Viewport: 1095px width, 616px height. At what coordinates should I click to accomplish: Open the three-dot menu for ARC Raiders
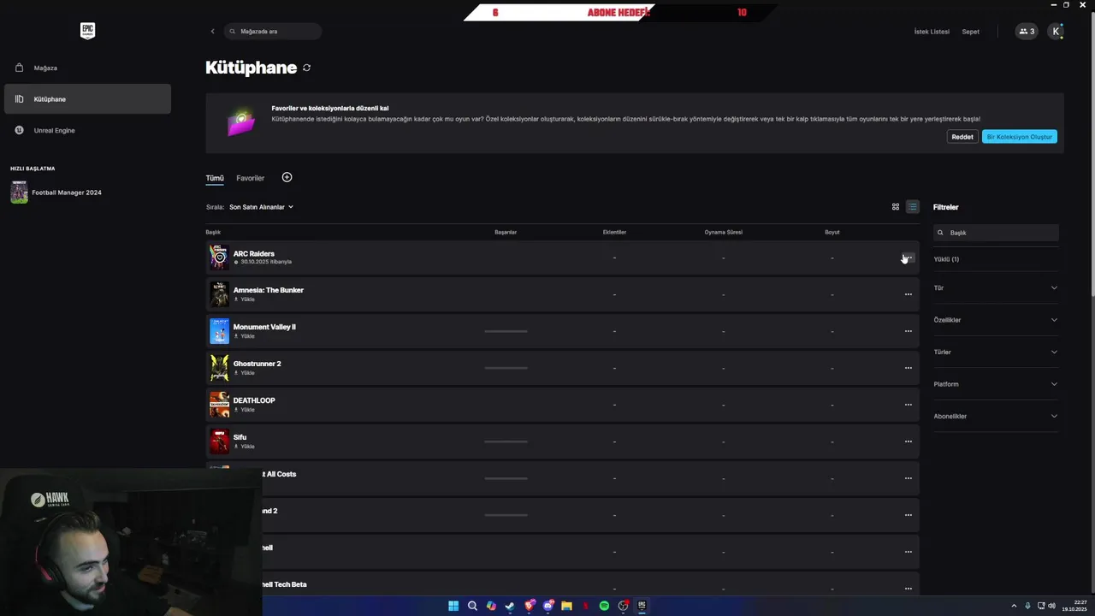pos(908,258)
